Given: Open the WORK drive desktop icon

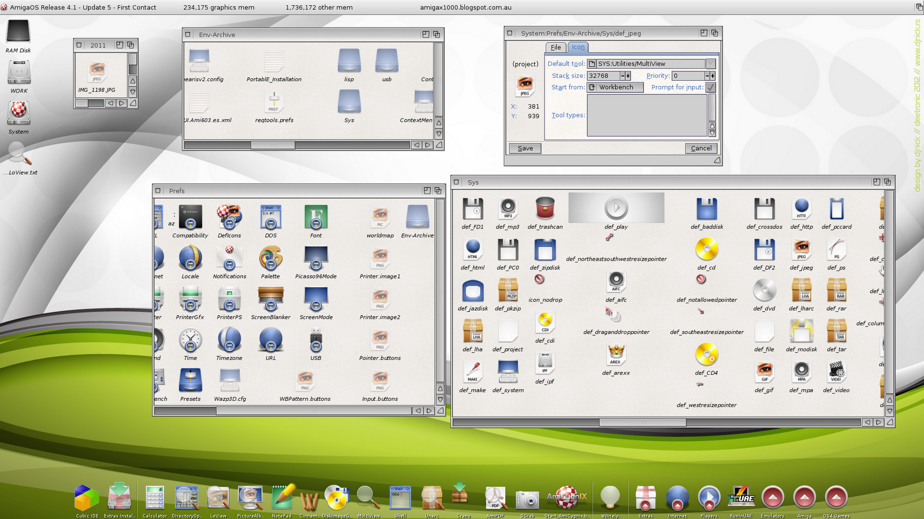Looking at the screenshot, I should tap(19, 73).
